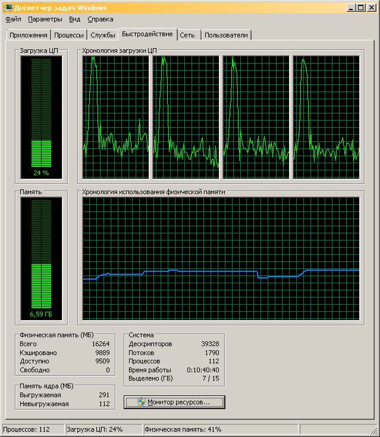The image size is (380, 437).
Task: Click the Доступно value 9509
Action: tap(102, 361)
